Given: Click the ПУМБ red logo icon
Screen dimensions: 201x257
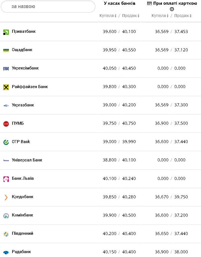Looking at the screenshot, I should point(6,124).
